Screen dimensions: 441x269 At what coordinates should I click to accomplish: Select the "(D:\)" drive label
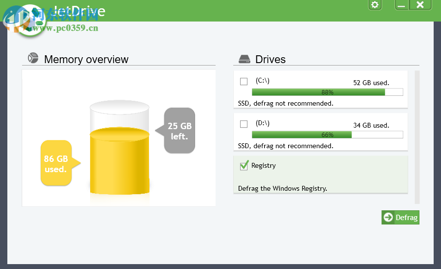[x=263, y=123]
